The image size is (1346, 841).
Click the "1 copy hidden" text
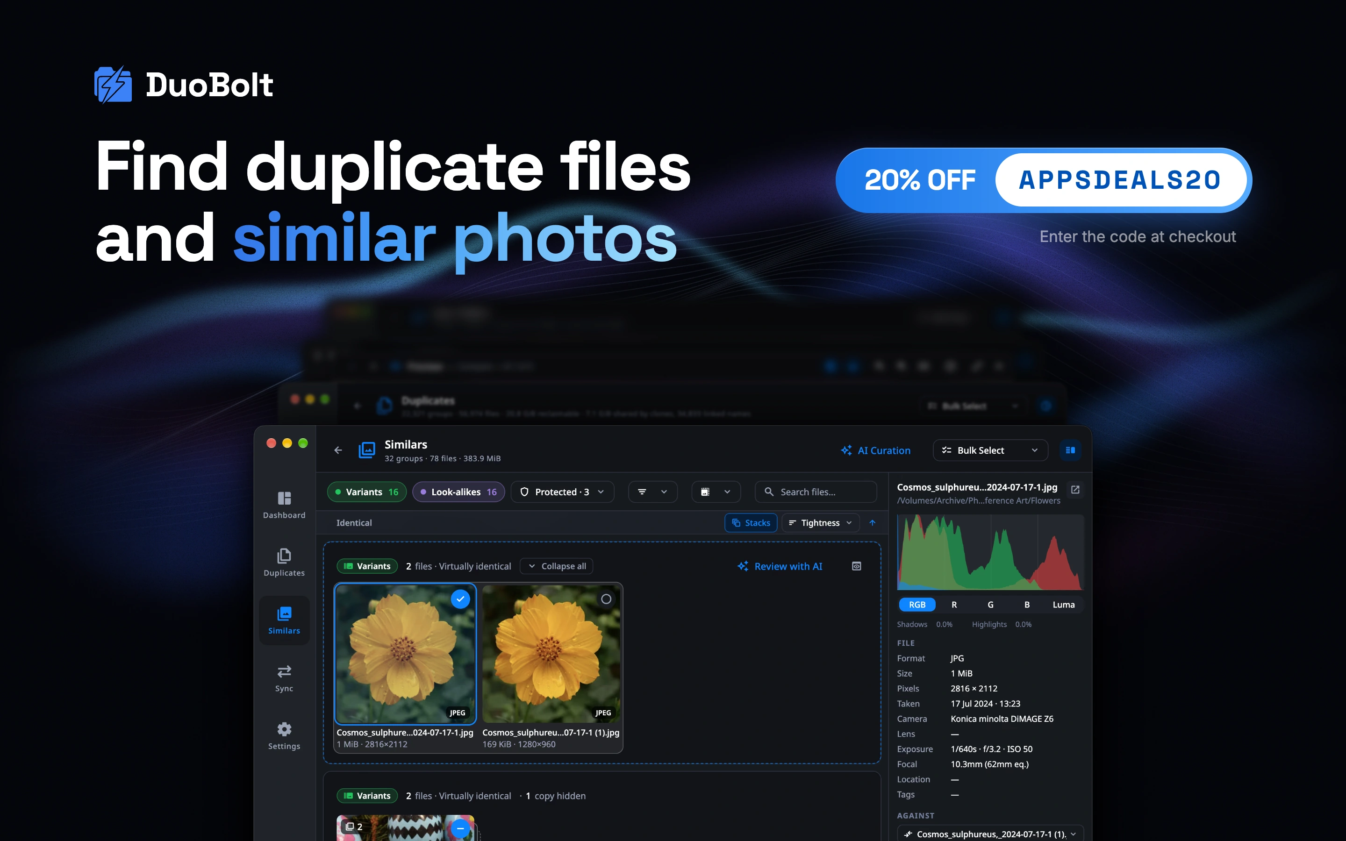click(x=555, y=796)
